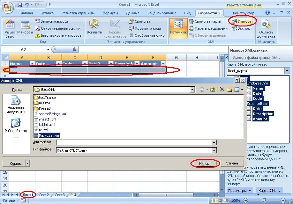Screen dimensions: 293x204
Task: Select column G header
Action: pyautogui.click(x=176, y=58)
